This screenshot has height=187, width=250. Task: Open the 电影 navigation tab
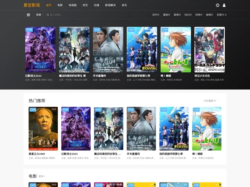(60, 5)
